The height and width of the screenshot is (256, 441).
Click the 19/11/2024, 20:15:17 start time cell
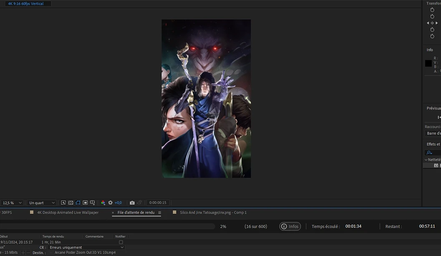[x=16, y=242]
